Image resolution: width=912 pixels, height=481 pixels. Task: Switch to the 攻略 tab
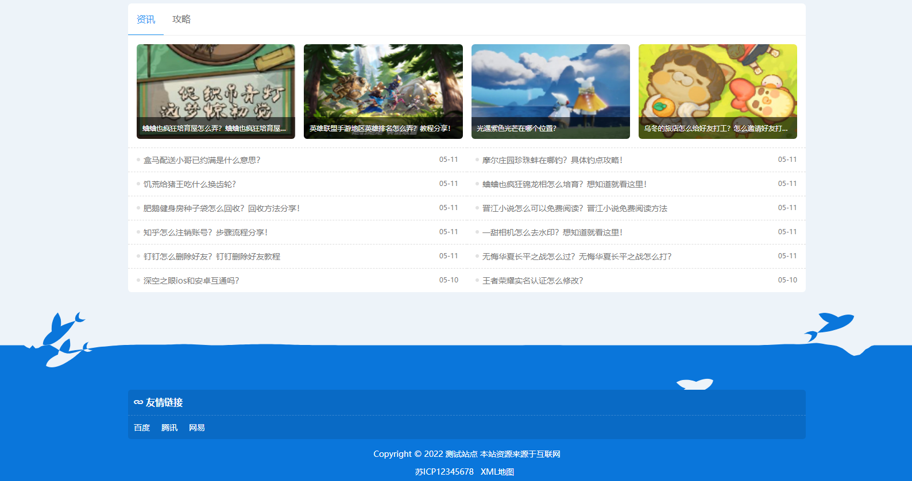[x=181, y=20]
